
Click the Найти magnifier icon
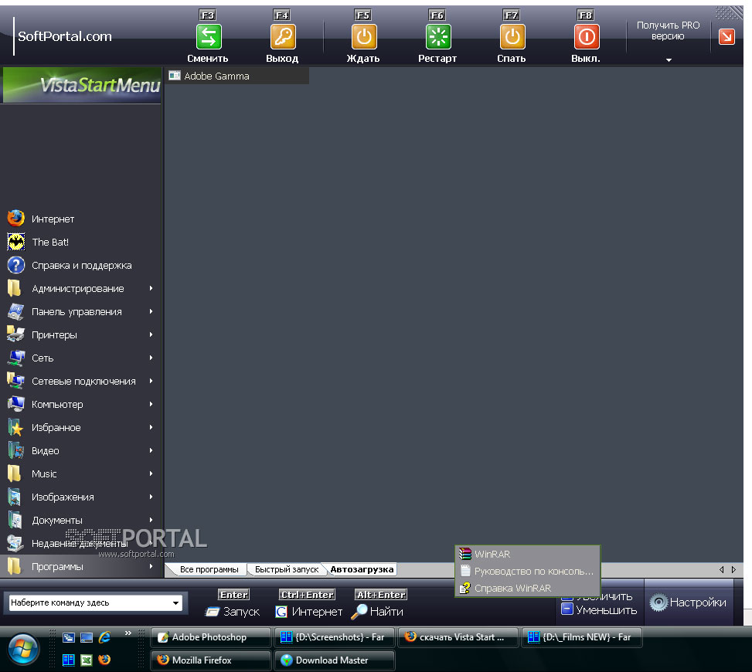(x=359, y=612)
